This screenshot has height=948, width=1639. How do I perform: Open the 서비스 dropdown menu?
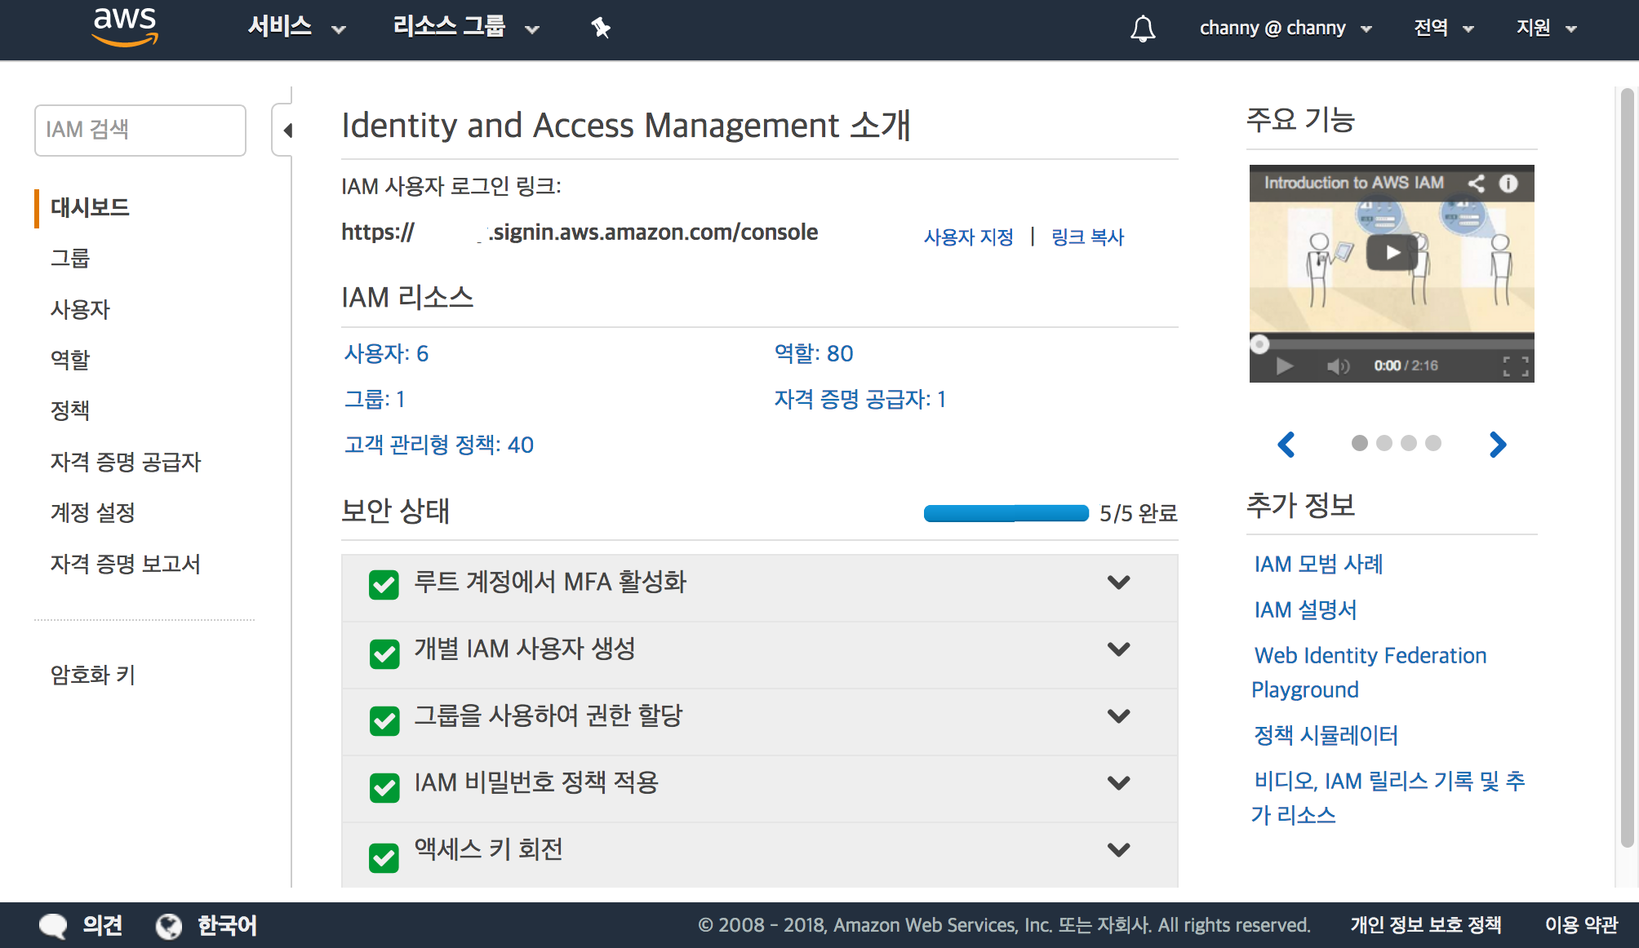click(x=295, y=28)
